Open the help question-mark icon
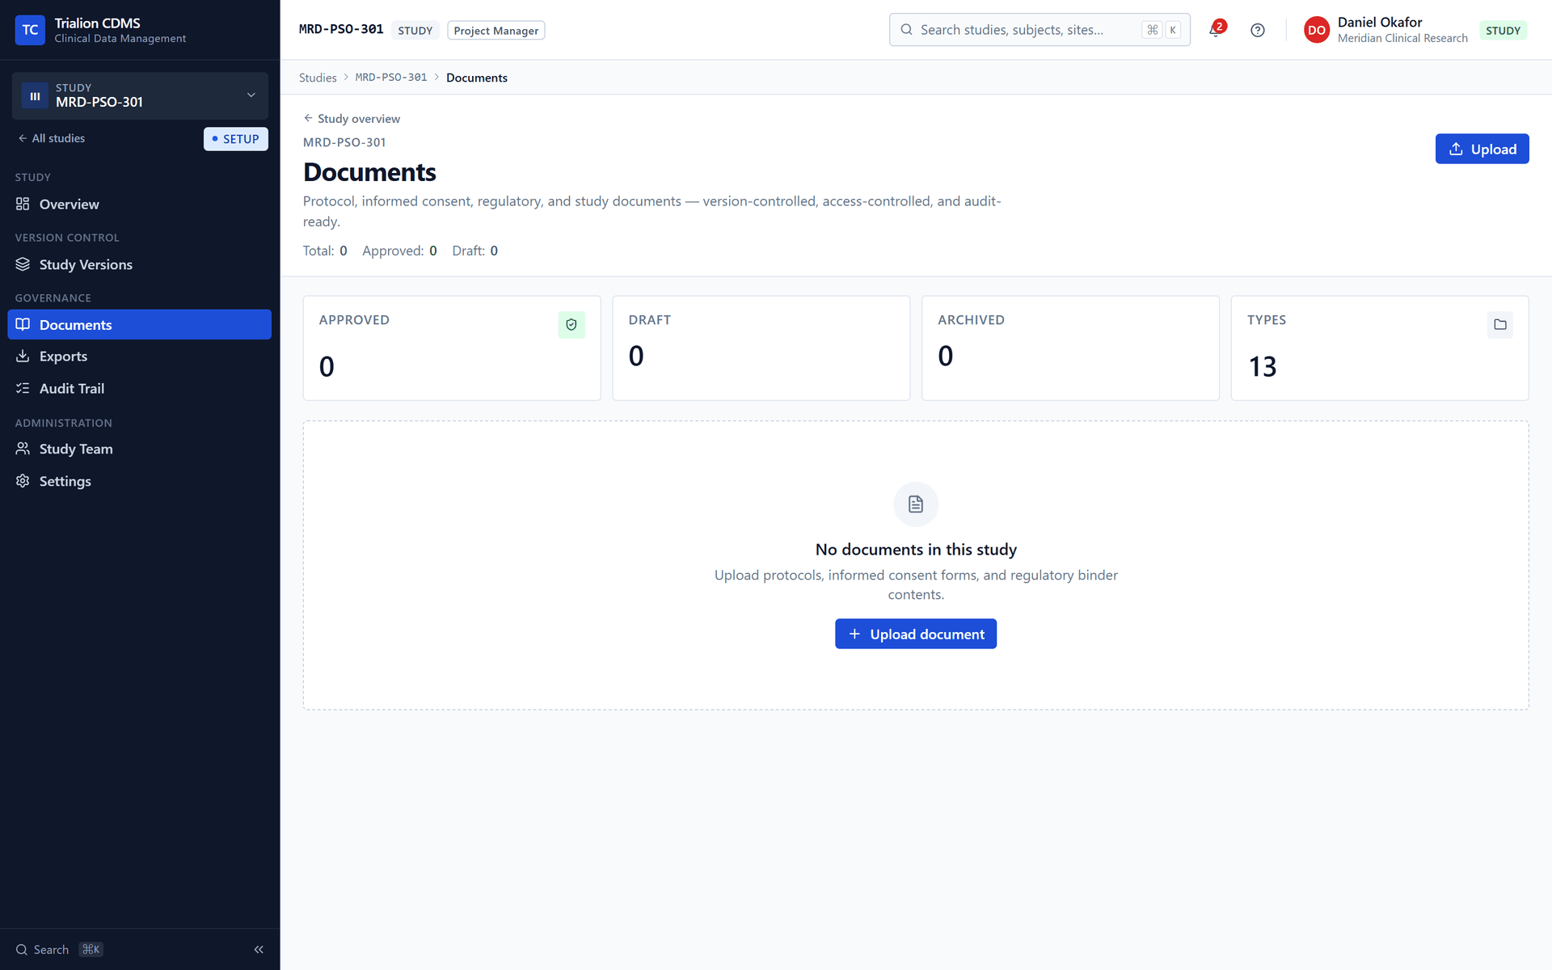This screenshot has width=1552, height=970. coord(1257,30)
